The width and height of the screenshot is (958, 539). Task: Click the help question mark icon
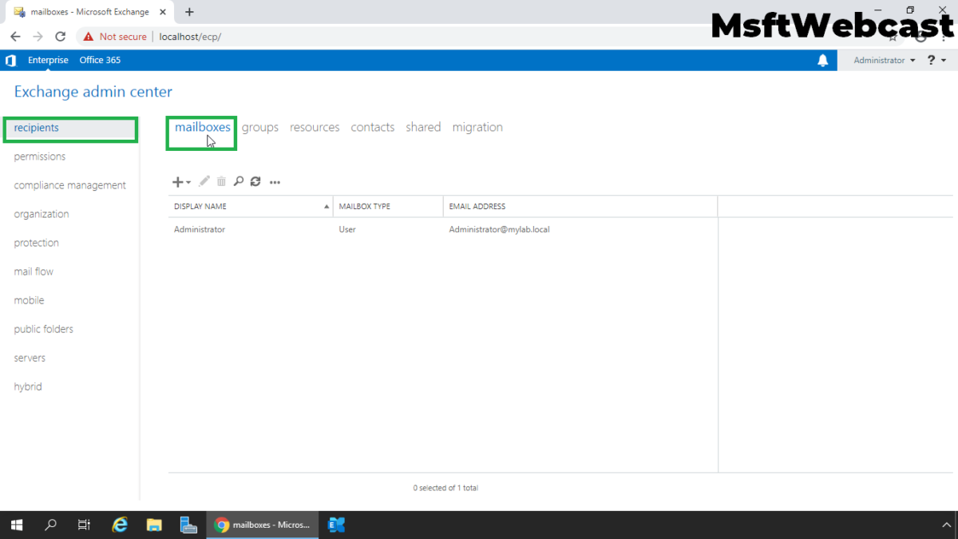[x=932, y=60]
